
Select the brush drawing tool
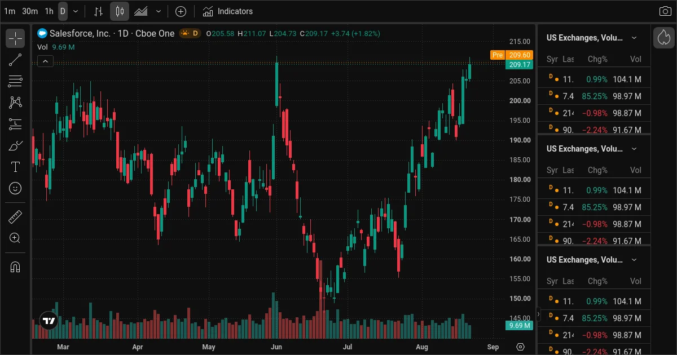pos(15,145)
